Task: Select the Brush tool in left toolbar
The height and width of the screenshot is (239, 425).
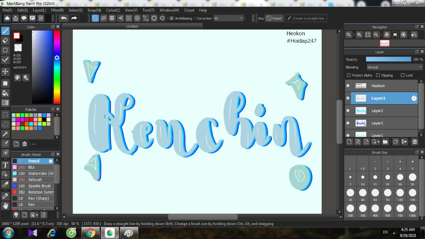Action: pyautogui.click(x=5, y=31)
